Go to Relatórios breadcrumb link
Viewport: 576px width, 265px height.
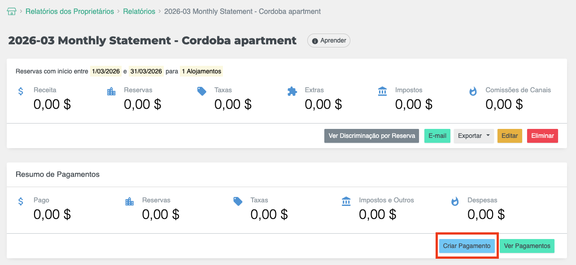click(139, 12)
